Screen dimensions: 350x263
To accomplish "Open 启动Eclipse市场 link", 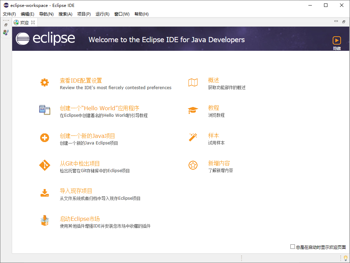I will 80,219.
